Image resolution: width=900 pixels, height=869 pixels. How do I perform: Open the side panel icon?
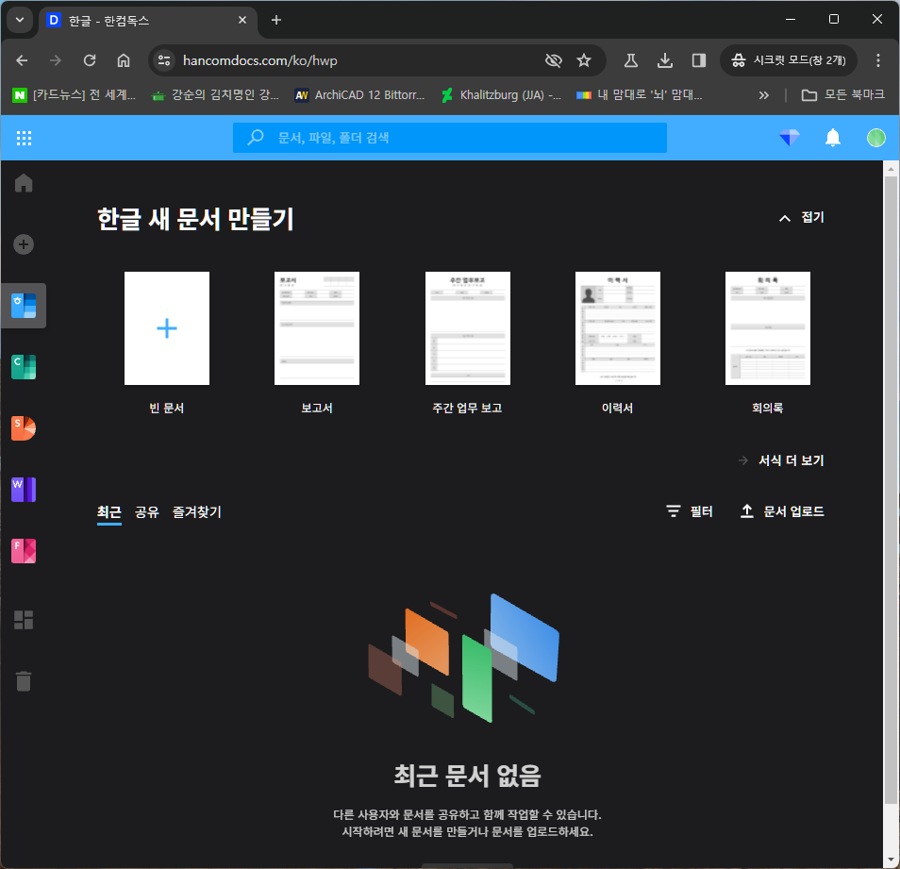698,60
